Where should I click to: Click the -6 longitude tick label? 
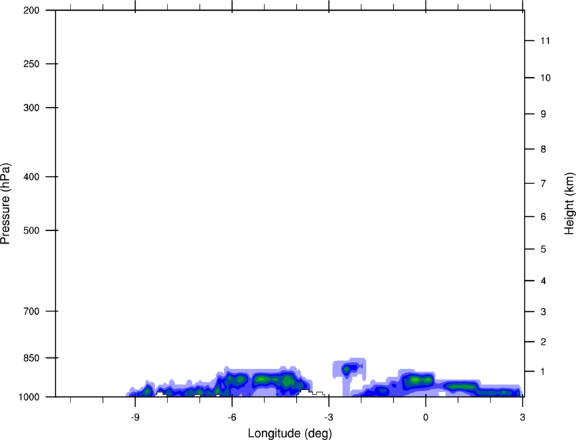tap(232, 417)
